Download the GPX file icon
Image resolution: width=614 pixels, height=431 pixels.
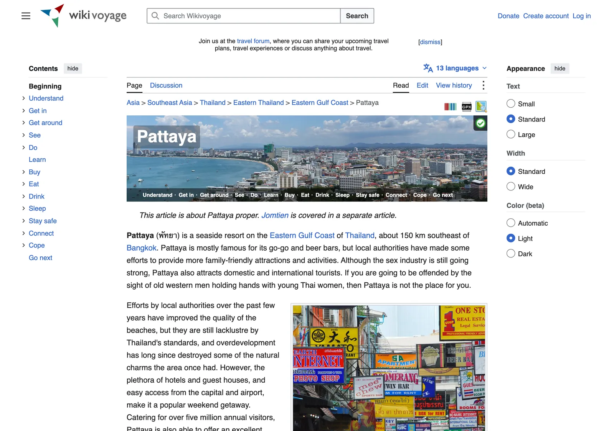pos(467,107)
